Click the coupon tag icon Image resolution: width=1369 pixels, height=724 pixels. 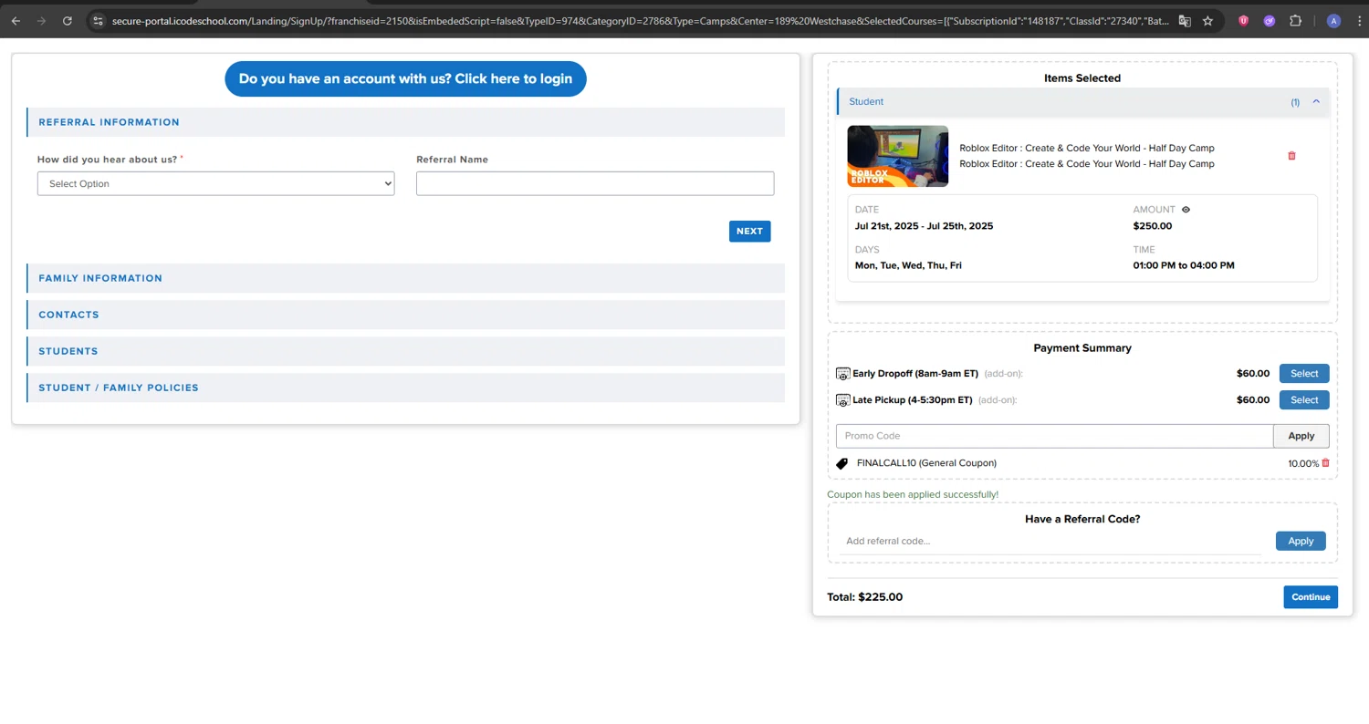[842, 463]
